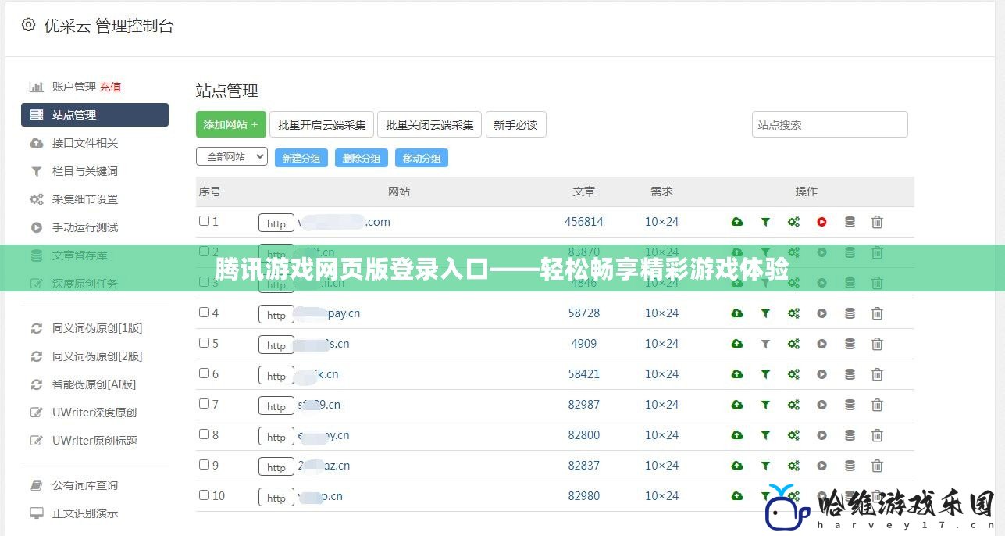Open the gears icon in row 8 (82800)
This screenshot has width=1005, height=536.
793,435
